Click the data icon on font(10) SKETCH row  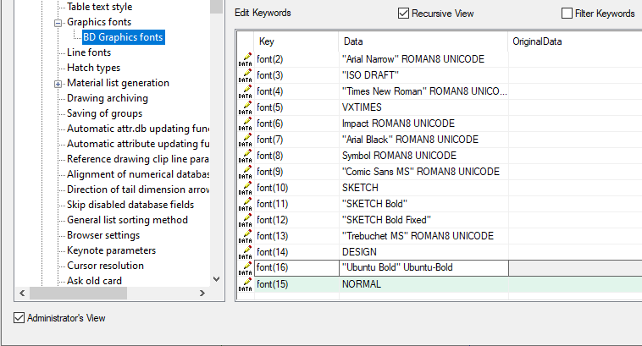(245, 188)
